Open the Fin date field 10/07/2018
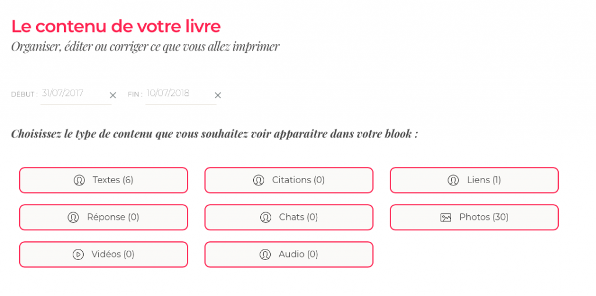596x296 pixels. pyautogui.click(x=176, y=94)
